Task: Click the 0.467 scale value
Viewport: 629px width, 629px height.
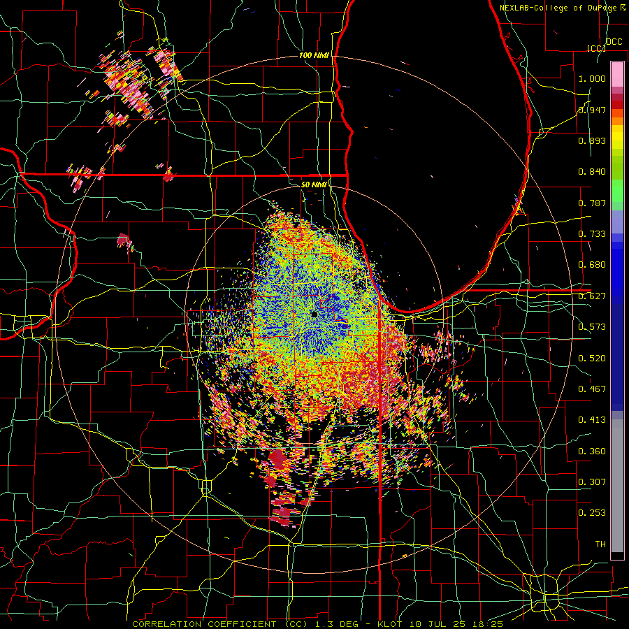Action: click(592, 389)
